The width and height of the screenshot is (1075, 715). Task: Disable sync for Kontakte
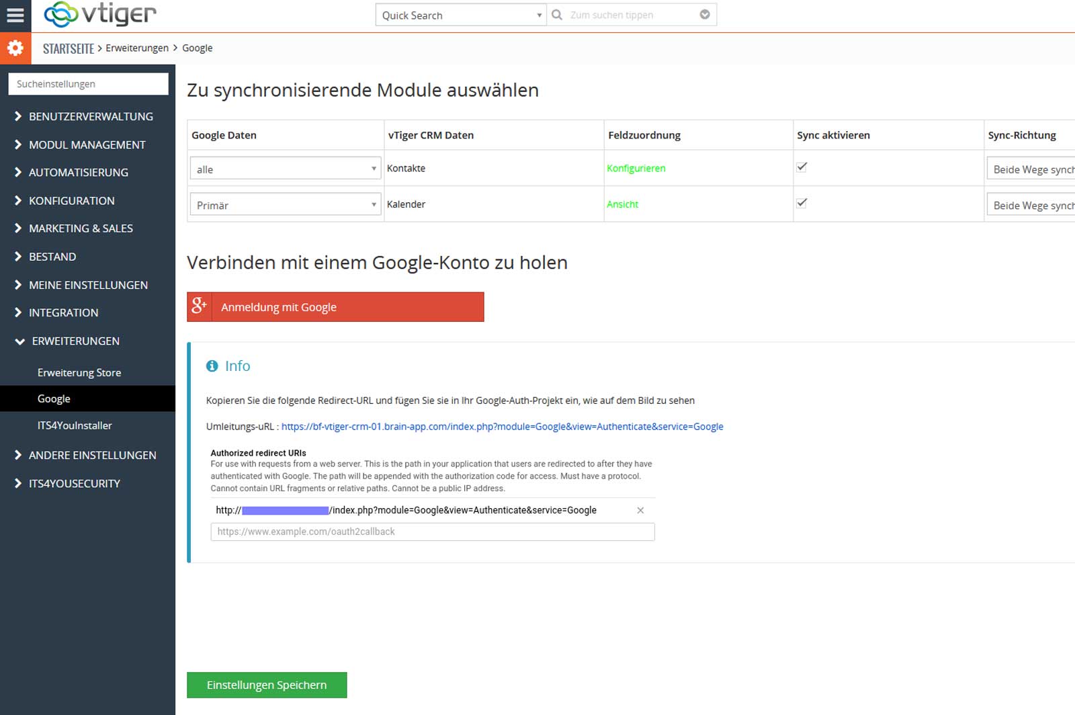click(801, 166)
